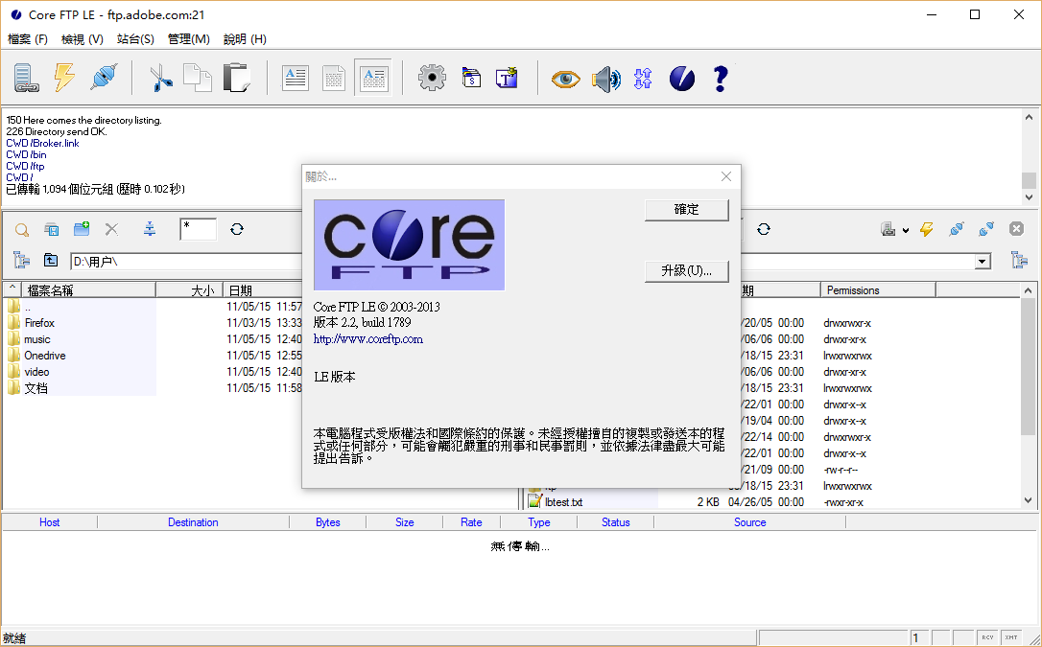Click the scissors cut icon

161,78
